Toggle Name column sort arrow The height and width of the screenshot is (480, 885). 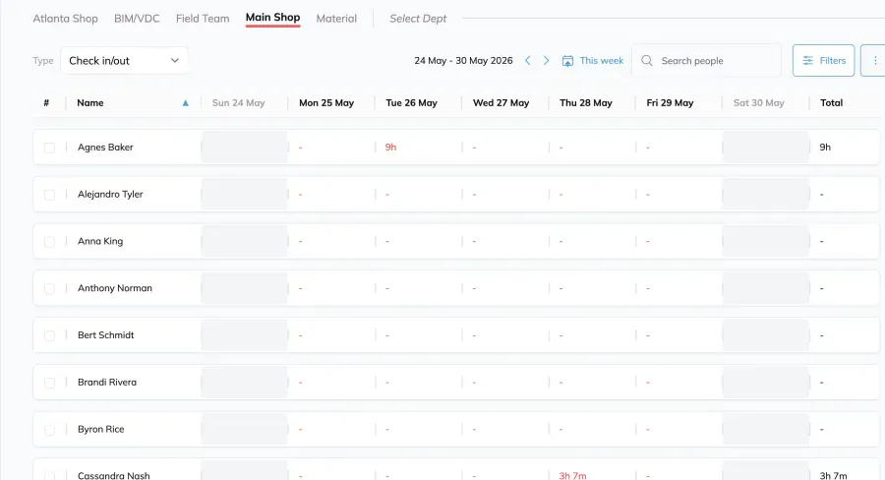click(185, 102)
